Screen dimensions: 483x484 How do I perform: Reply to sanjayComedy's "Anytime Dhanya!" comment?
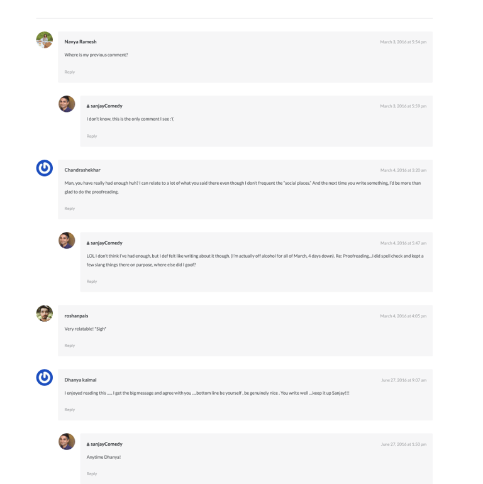pos(92,473)
